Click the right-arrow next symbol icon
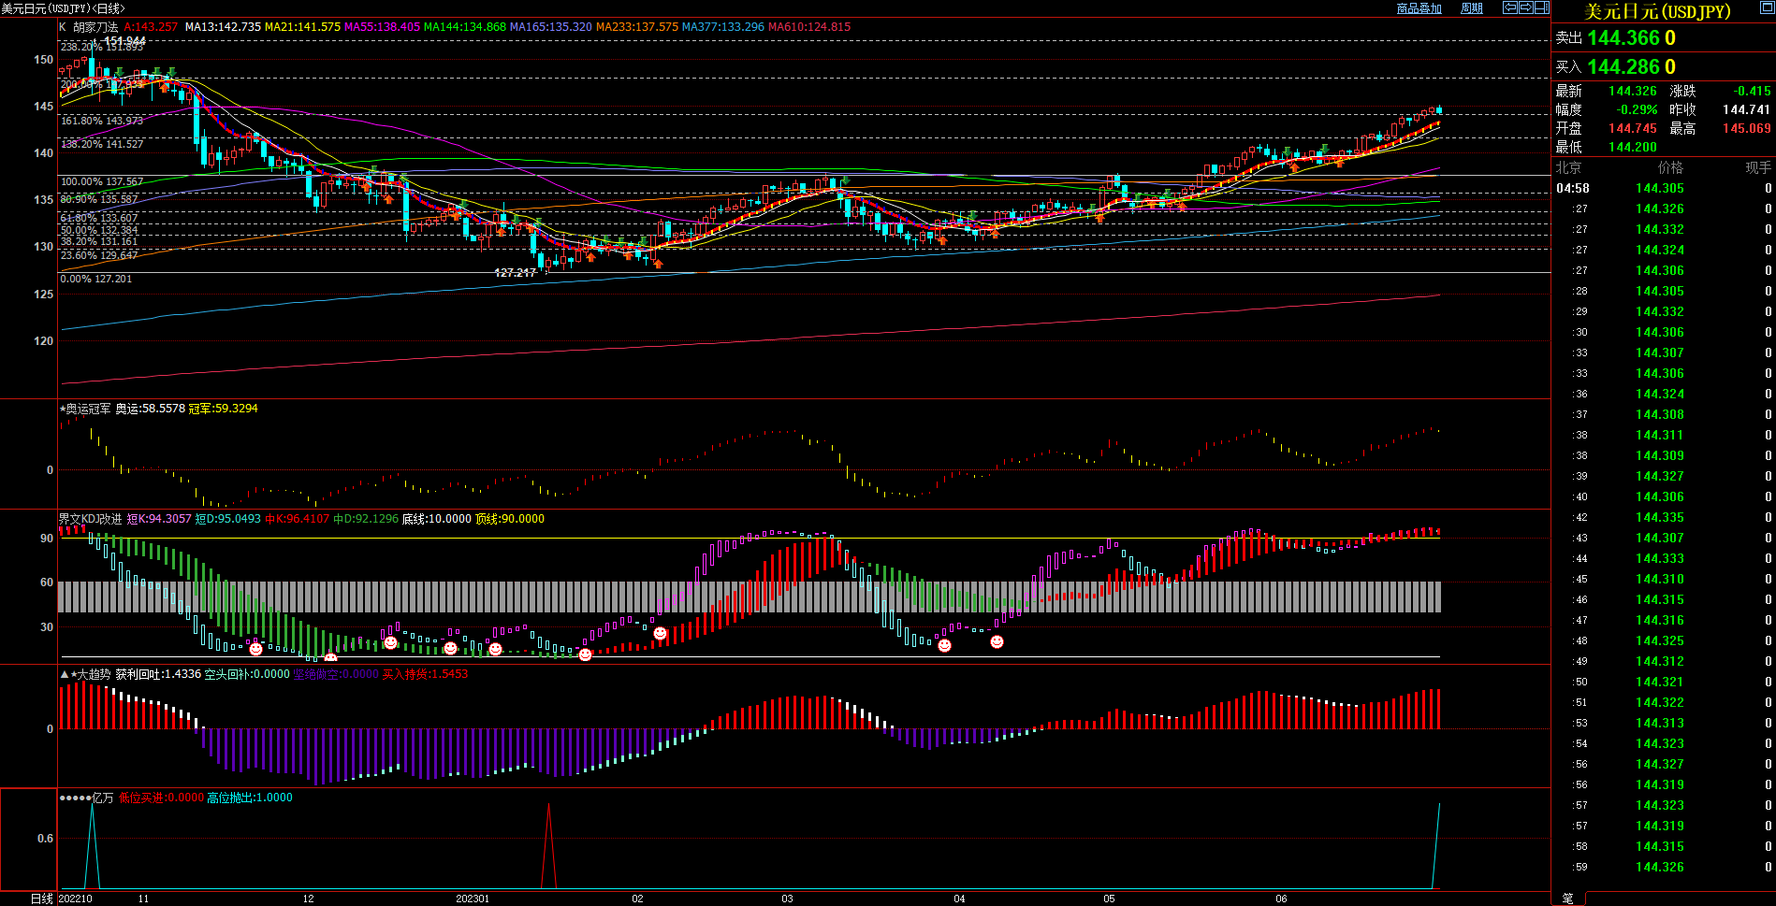This screenshot has height=906, width=1776. coord(1525,7)
